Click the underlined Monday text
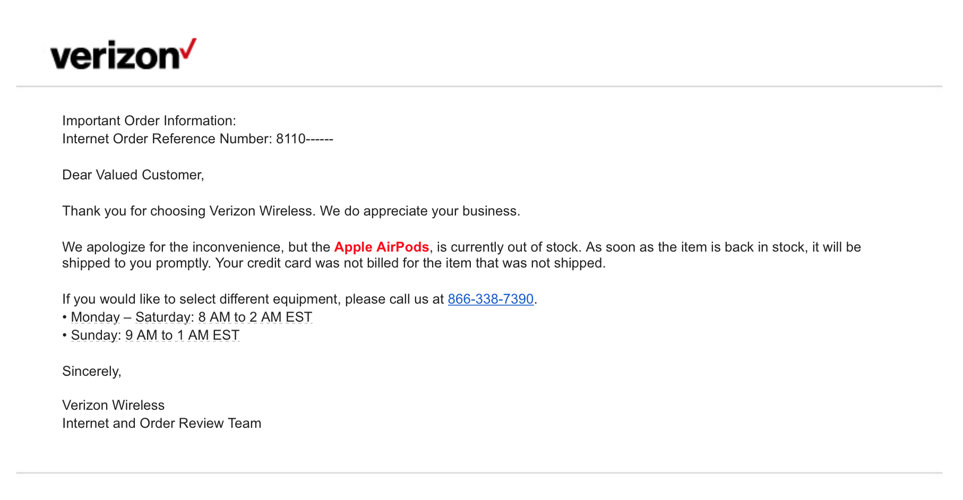This screenshot has width=963, height=500. (x=96, y=317)
